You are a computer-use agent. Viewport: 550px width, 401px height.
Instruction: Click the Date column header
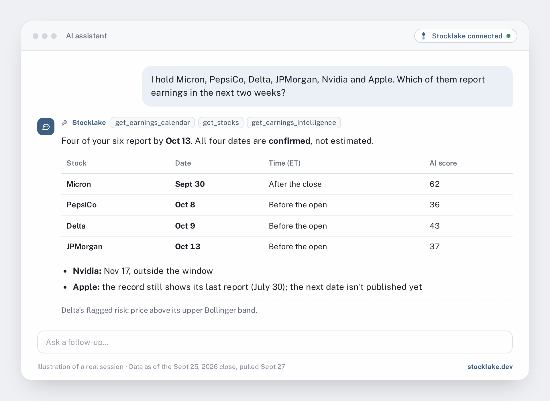coord(183,163)
